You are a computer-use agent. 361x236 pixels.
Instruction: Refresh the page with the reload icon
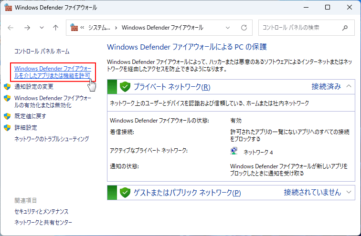[244, 28]
